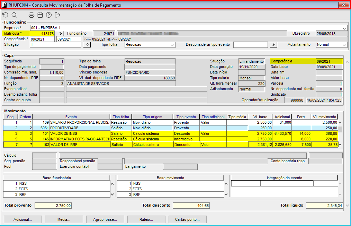Image resolution: width=351 pixels, height=226 pixels.
Task: Click the Rateio... button
Action: [x=146, y=219]
